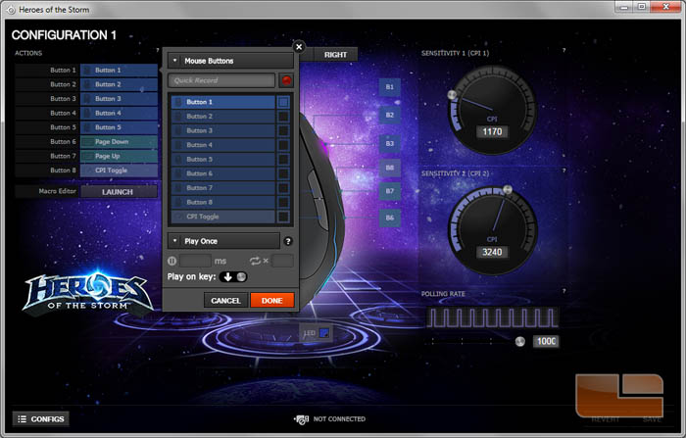Click the NOT CONNECTED device status icon

pyautogui.click(x=302, y=419)
